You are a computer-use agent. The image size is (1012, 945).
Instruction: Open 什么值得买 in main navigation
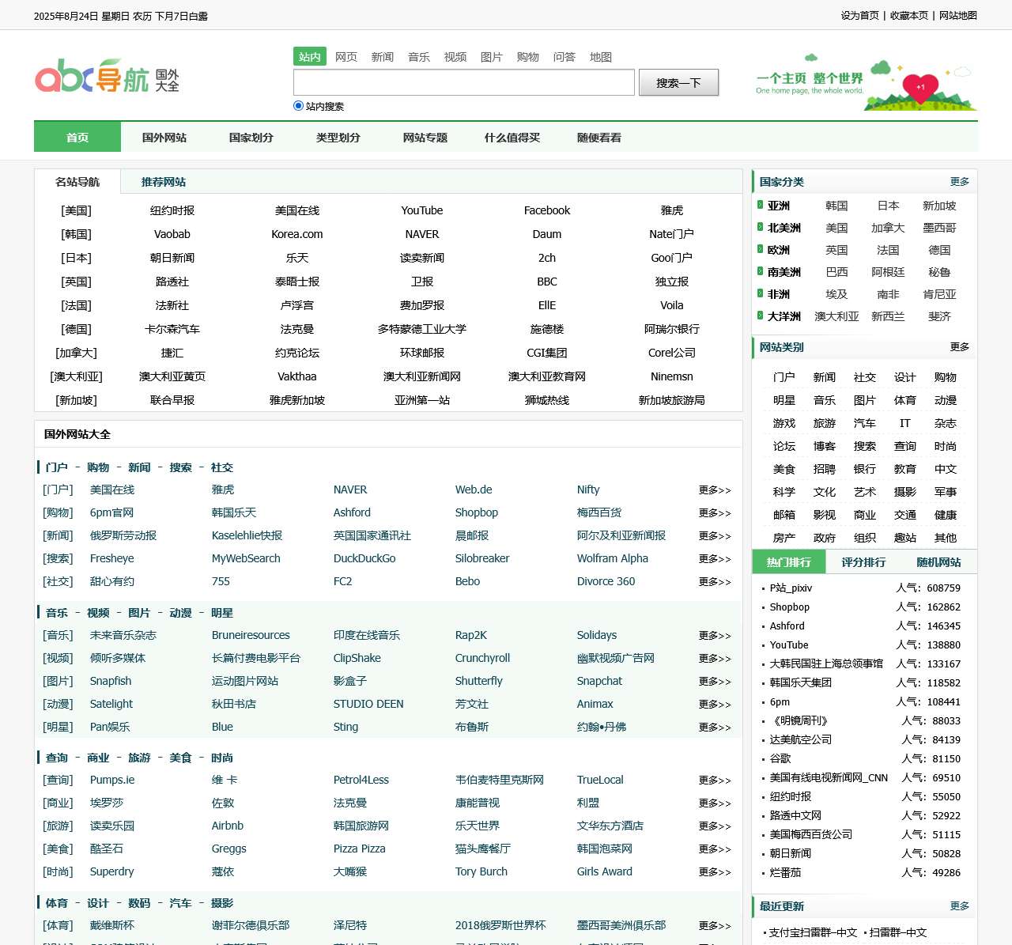(x=512, y=137)
